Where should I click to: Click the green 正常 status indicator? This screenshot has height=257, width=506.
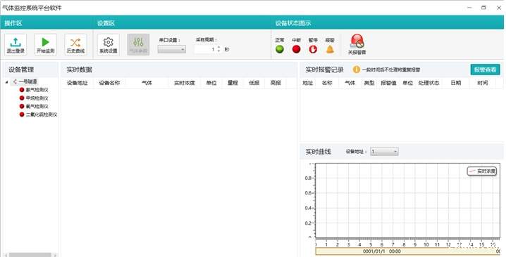pyautogui.click(x=280, y=49)
